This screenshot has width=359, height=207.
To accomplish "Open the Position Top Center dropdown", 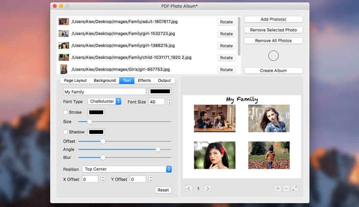I will point(127,169).
